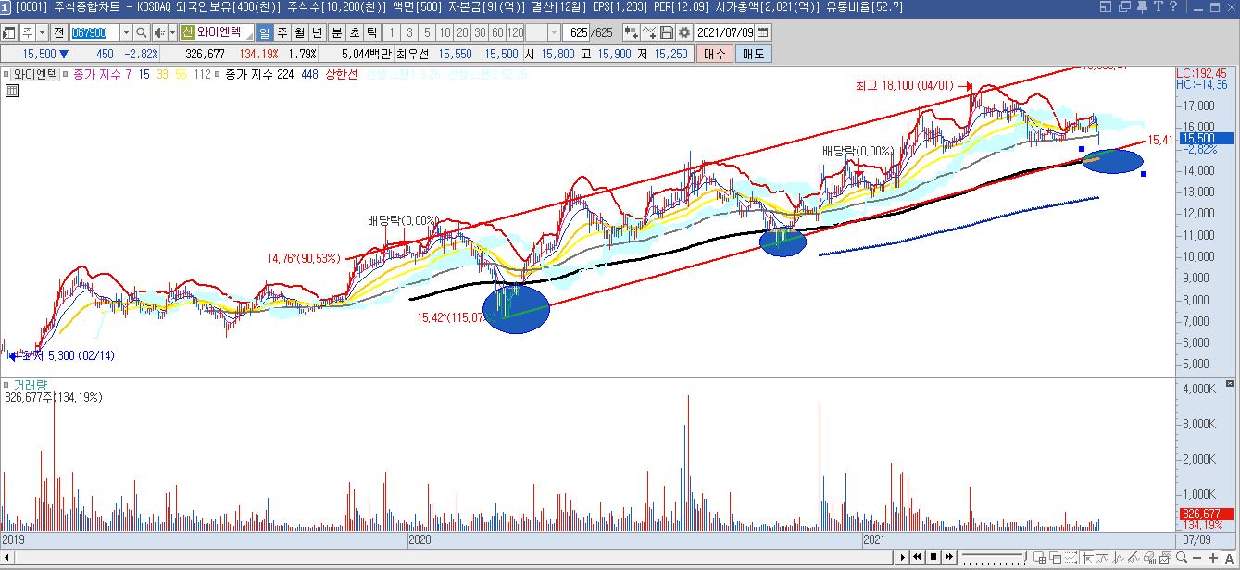The height and width of the screenshot is (570, 1240).
Task: Open help question mark icon
Action: point(1173,7)
